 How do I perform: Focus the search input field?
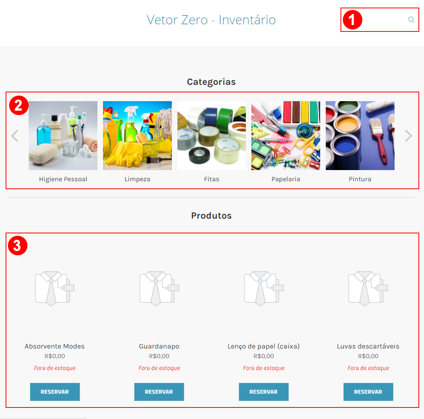(x=384, y=20)
